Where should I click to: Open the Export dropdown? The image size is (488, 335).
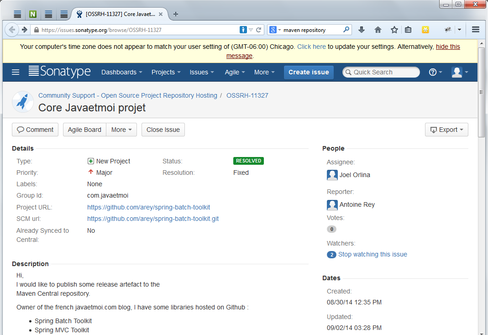(x=446, y=130)
